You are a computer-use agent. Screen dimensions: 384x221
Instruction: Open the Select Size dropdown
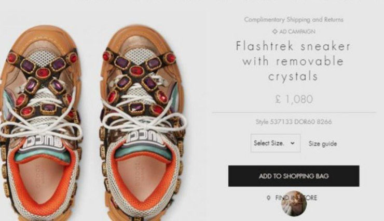275,143
